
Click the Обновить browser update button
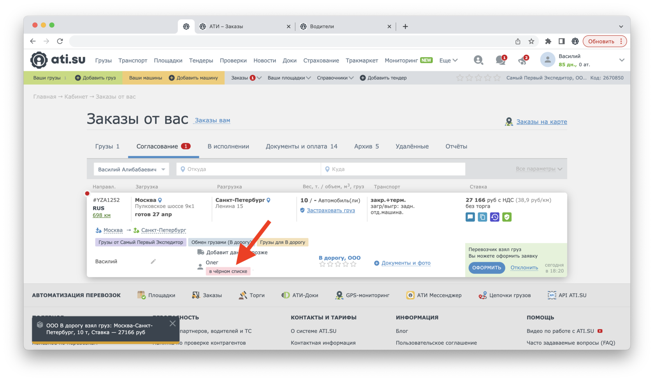pos(604,41)
